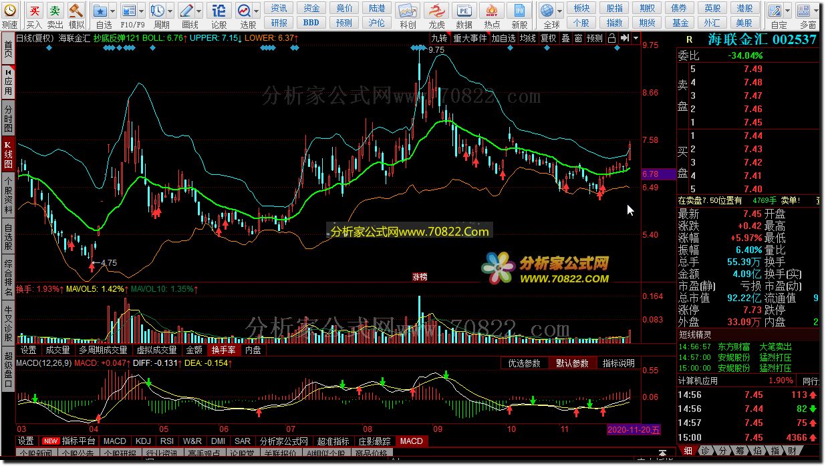This screenshot has width=826, height=466.
Task: Select the 成交量 volume sub-chart tab
Action: pyautogui.click(x=57, y=350)
